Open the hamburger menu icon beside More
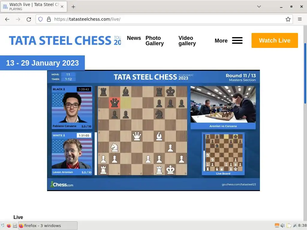The height and width of the screenshot is (230, 307). [237, 40]
